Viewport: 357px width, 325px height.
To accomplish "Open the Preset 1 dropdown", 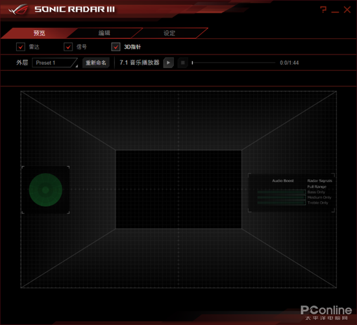I will pyautogui.click(x=55, y=63).
